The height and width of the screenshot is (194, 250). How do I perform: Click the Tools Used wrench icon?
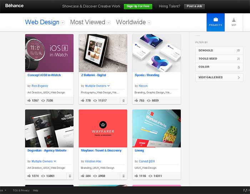[x=238, y=59]
